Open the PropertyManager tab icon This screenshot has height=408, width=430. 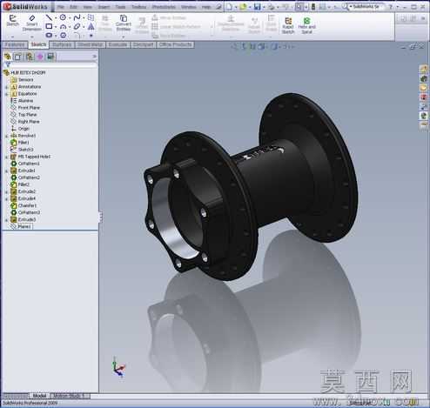[x=18, y=57]
